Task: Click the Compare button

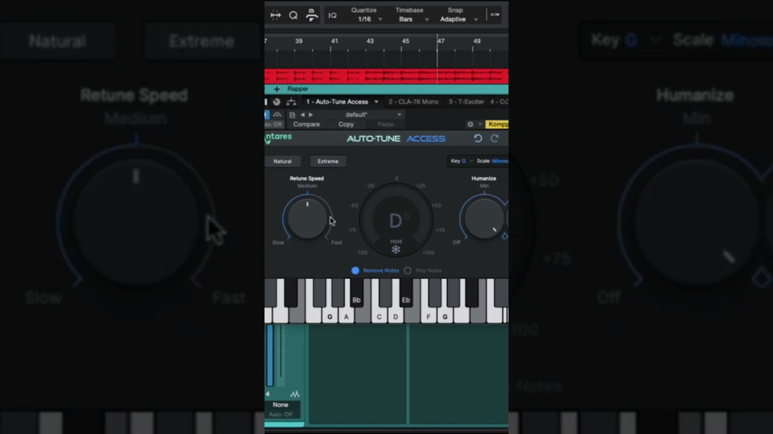Action: 306,124
